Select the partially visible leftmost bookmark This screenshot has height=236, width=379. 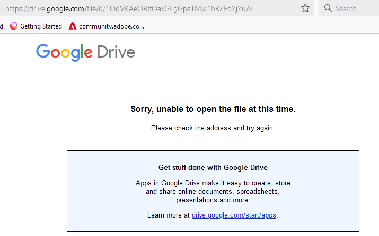coord(1,26)
